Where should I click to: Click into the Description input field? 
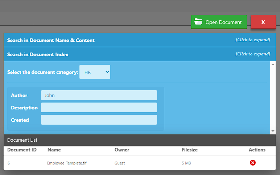point(99,108)
